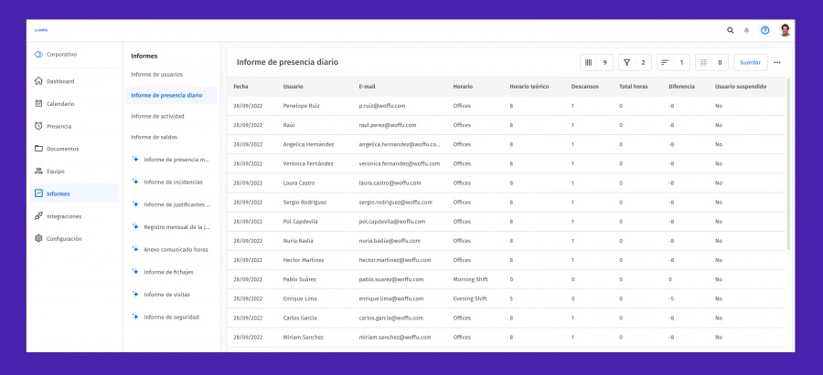Sort by Usuario suspendido column header
The image size is (823, 375).
pyautogui.click(x=741, y=87)
